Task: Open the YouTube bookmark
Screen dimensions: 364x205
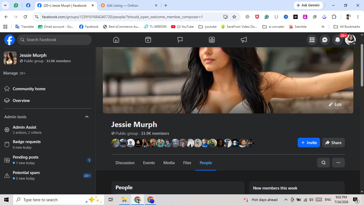Action: (x=182, y=27)
